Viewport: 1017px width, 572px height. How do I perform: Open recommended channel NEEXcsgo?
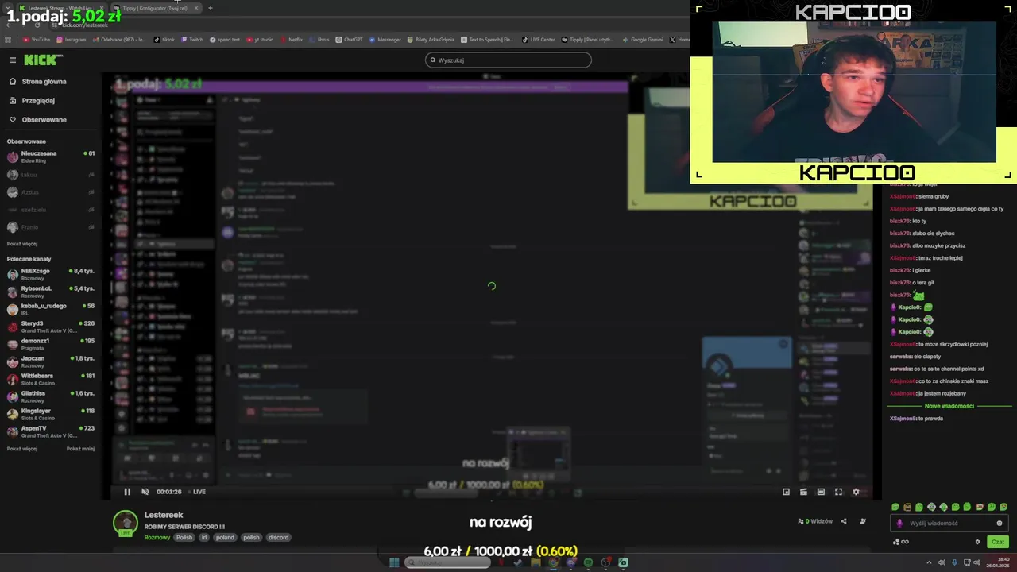click(x=50, y=274)
